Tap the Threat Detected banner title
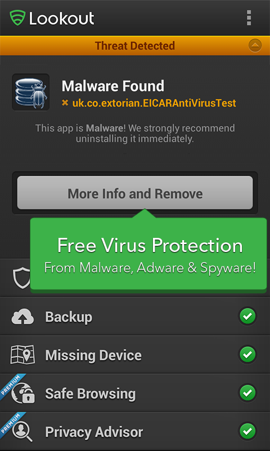This screenshot has width=270, height=451. pos(135,46)
